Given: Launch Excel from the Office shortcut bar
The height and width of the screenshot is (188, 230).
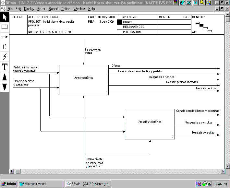Looking at the screenshot, I should tap(189, 3).
